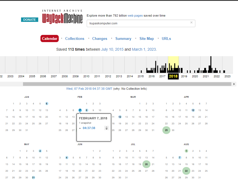The height and width of the screenshot is (180, 238).
Task: Select year 2019 in the timeline
Action: pos(184,76)
